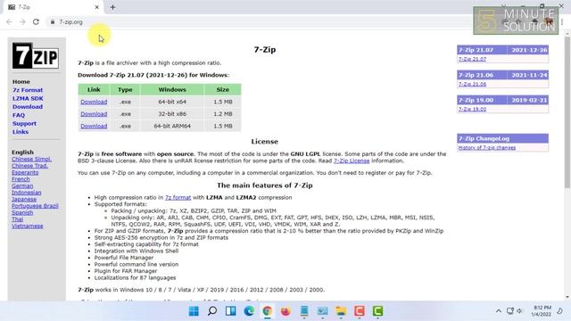Viewport: 571px width, 321px height.
Task: Switch language to French
Action: click(21, 179)
